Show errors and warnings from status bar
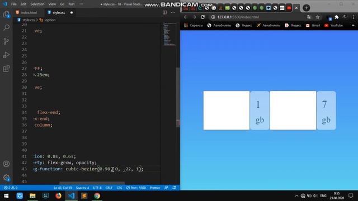The width and height of the screenshot is (358, 201). (11, 188)
